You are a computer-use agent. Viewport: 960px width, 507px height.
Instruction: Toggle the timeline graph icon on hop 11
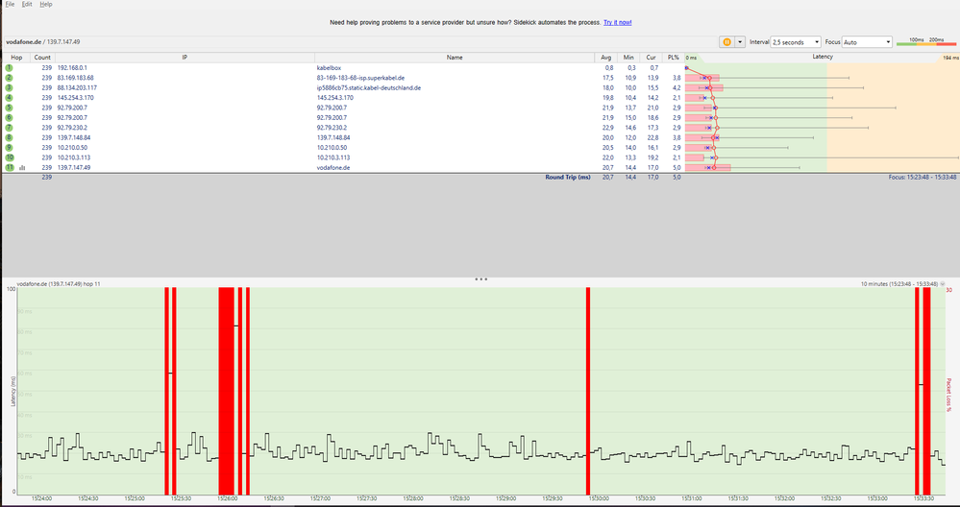[x=22, y=168]
